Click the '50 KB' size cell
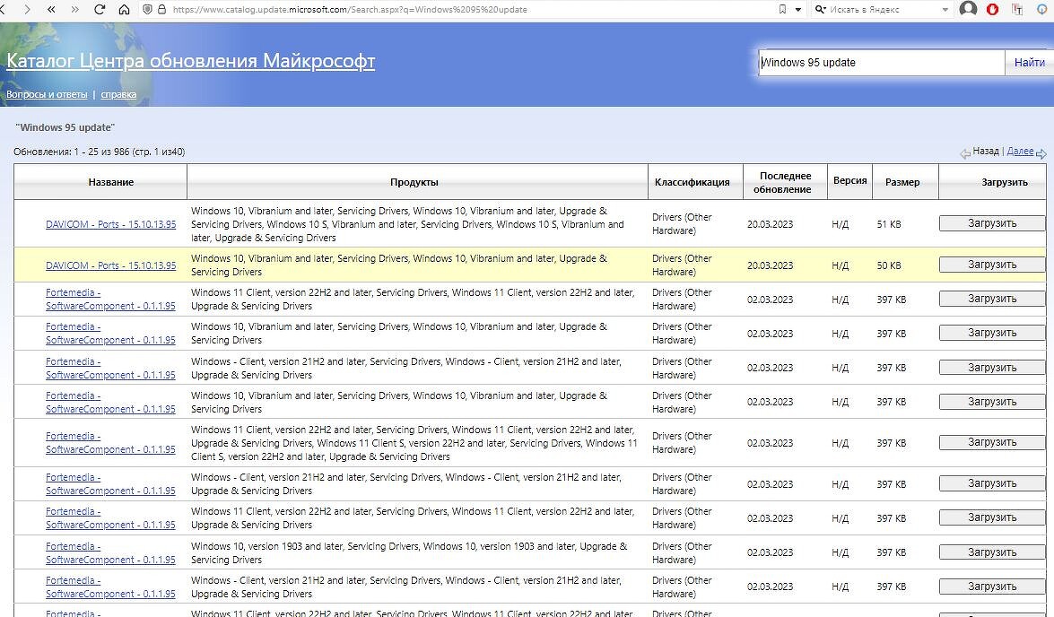 [889, 265]
